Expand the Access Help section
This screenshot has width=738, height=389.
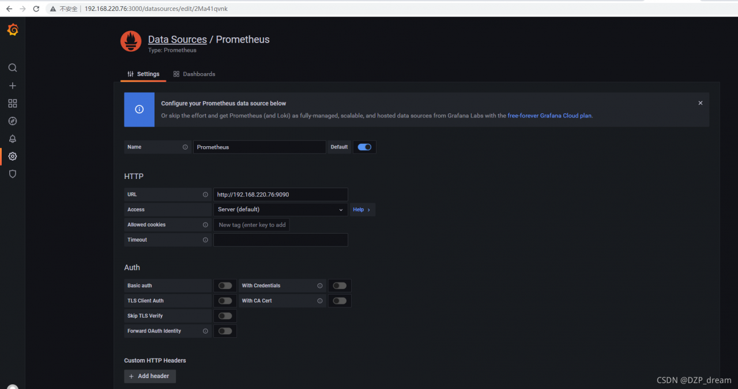tap(362, 209)
